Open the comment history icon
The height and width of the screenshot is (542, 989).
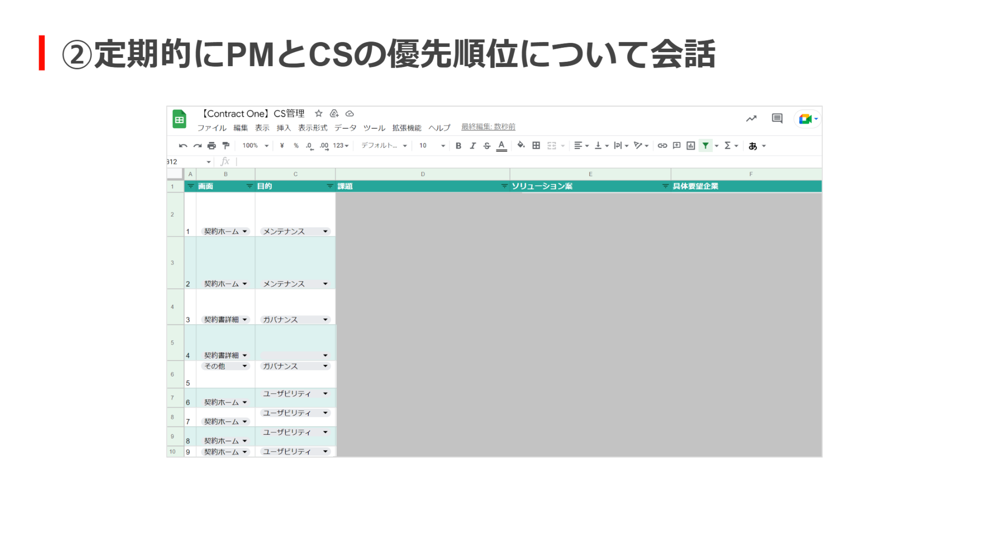coord(777,118)
